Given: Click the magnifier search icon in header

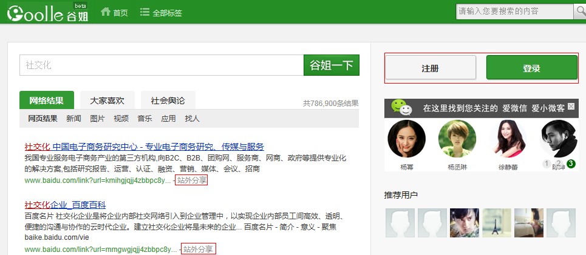Looking at the screenshot, I should tap(579, 12).
